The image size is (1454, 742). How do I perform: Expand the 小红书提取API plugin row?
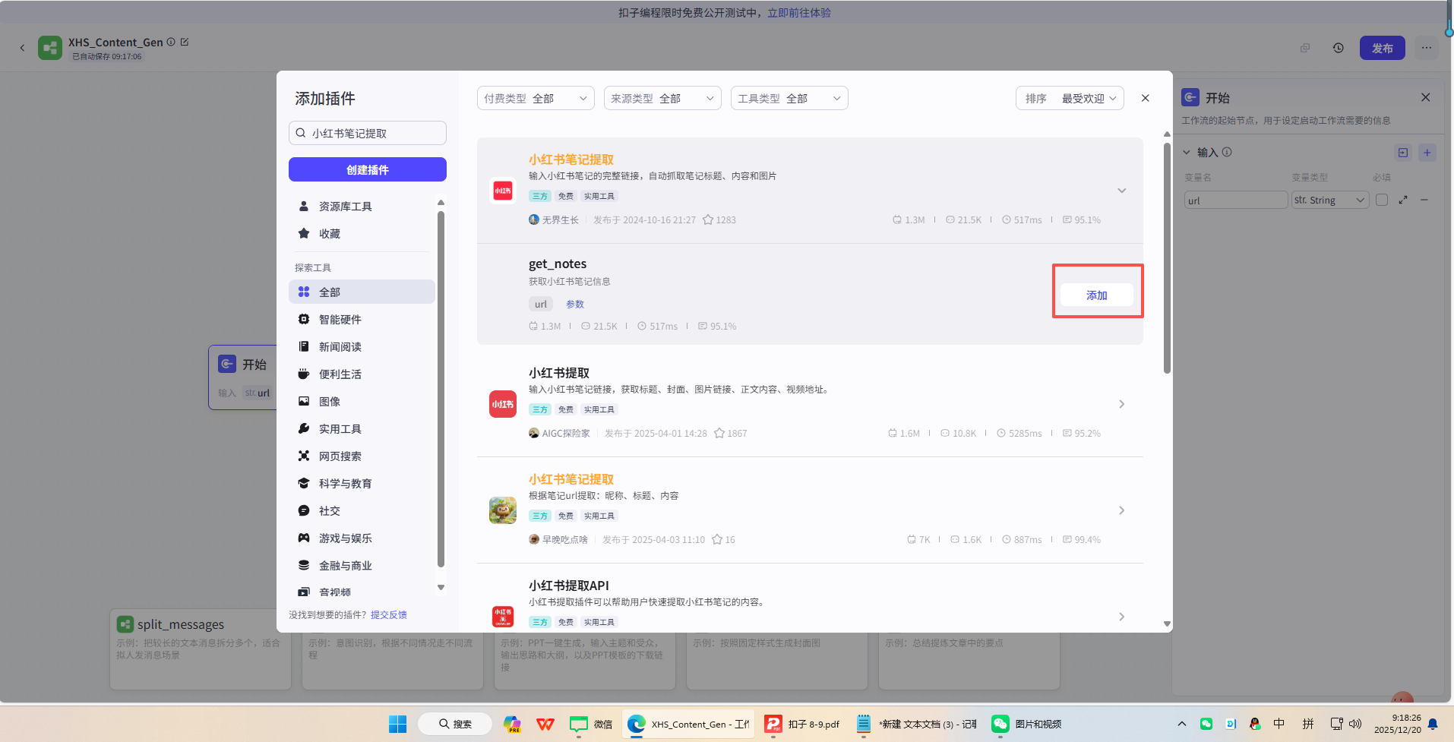click(1121, 617)
